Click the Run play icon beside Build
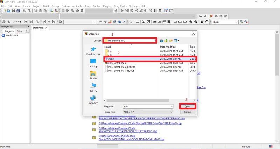This screenshot has height=149, width=280. coord(68,11)
